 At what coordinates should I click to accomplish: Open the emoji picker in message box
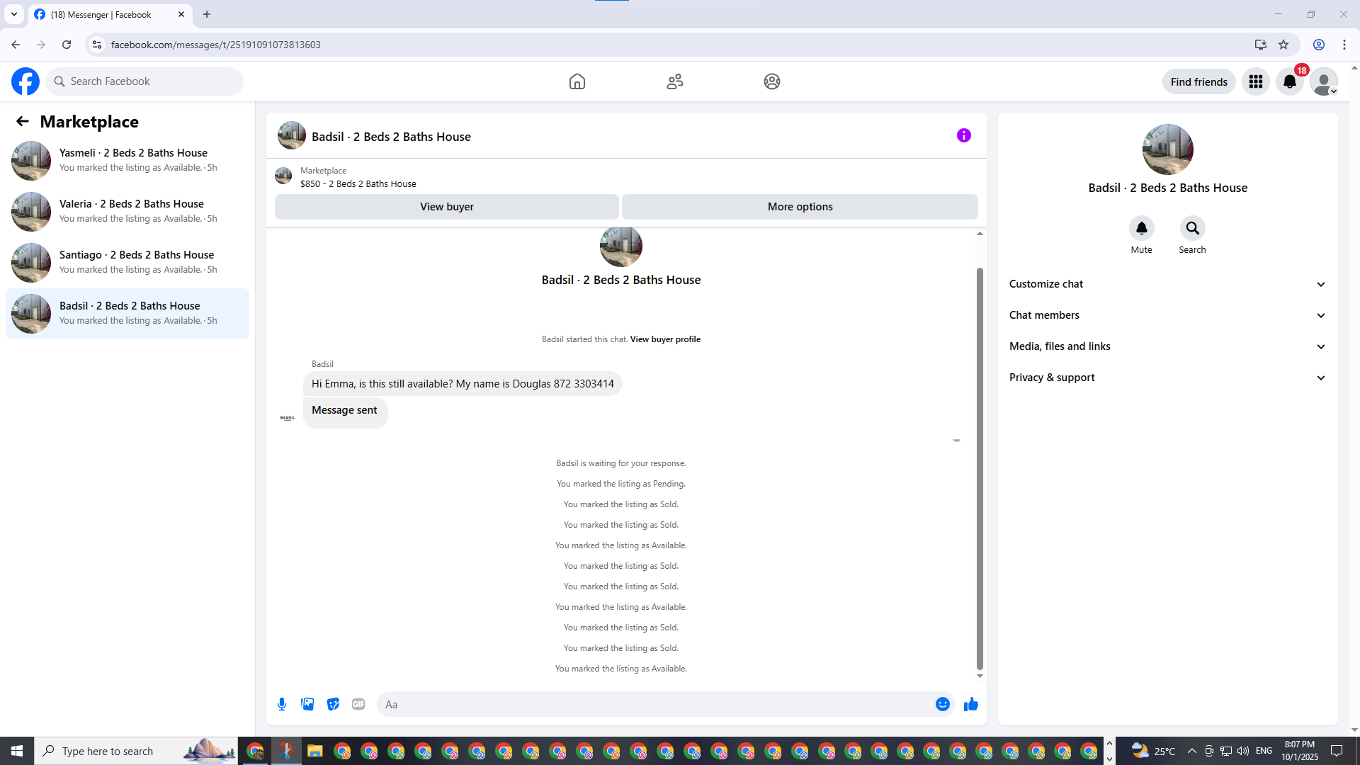[942, 704]
